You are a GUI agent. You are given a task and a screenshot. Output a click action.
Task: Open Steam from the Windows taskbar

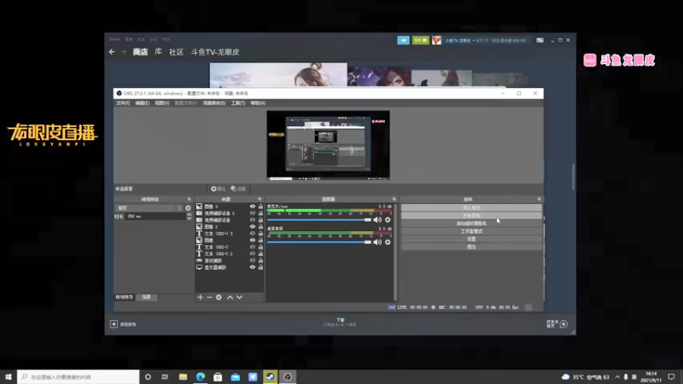270,376
